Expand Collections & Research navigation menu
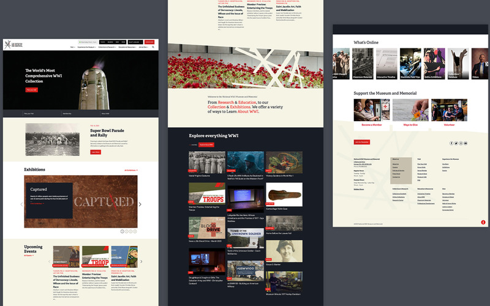The image size is (490, 306). 108,47
